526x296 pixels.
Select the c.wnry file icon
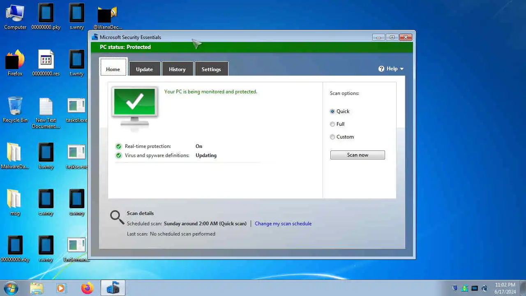coord(46,203)
